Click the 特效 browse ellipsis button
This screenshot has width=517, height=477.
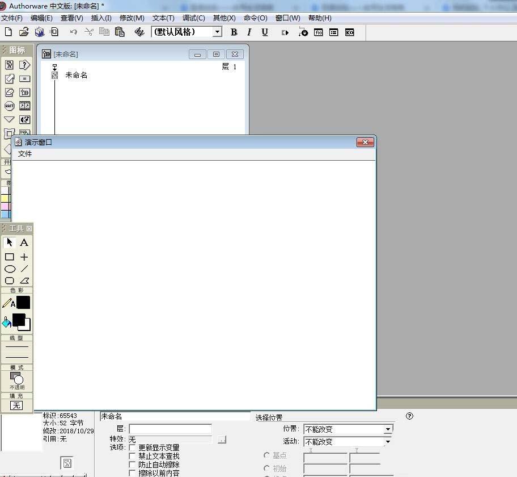click(222, 440)
